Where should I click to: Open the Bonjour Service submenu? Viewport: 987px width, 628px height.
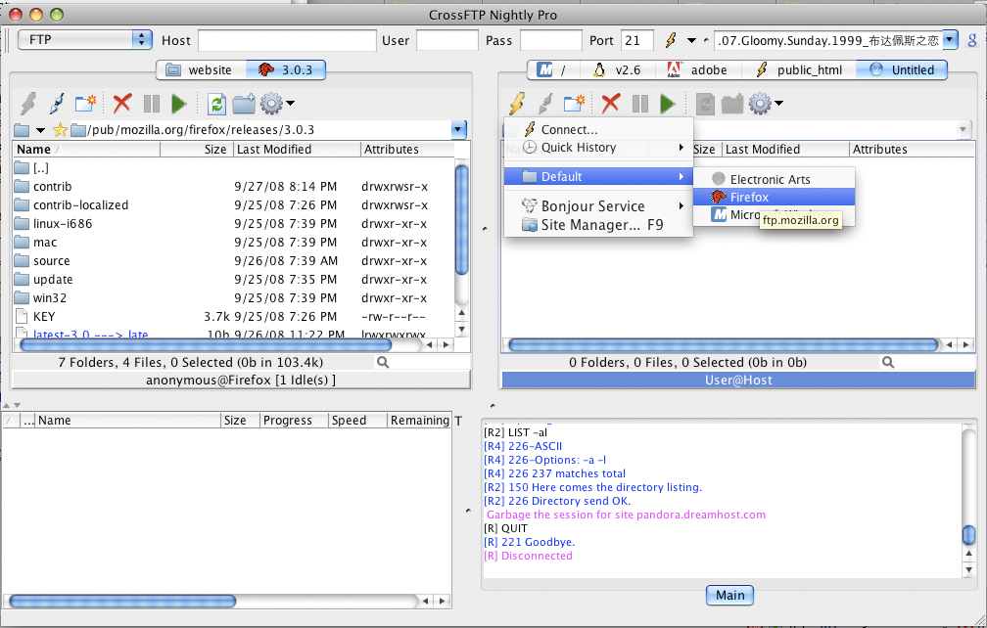598,206
